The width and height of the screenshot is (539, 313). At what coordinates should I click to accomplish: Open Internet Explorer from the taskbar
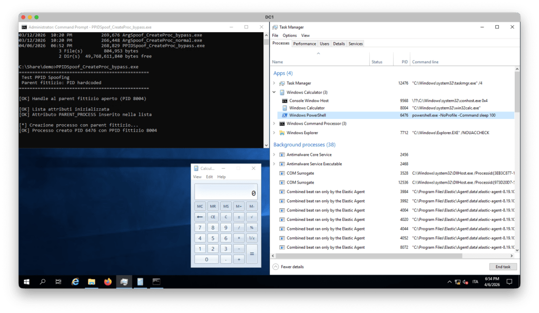point(75,282)
